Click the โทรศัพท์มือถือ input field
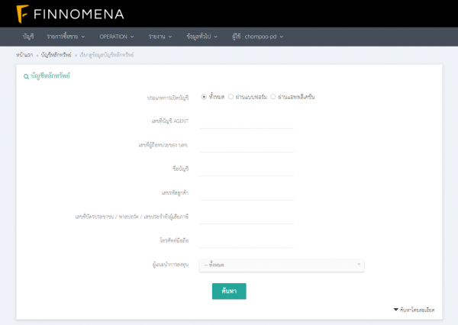The height and width of the screenshot is (325, 458). (246, 241)
